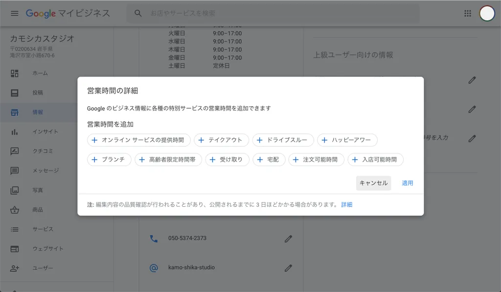Click the ホーム dashboard icon

click(14, 73)
